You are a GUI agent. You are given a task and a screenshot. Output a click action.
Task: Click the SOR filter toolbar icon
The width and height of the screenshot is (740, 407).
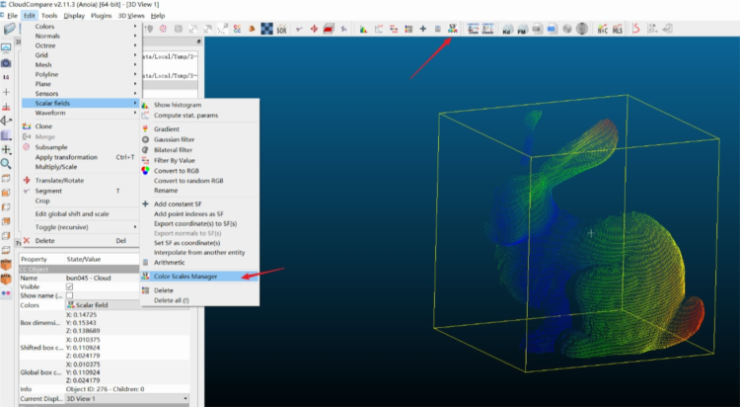(x=282, y=30)
